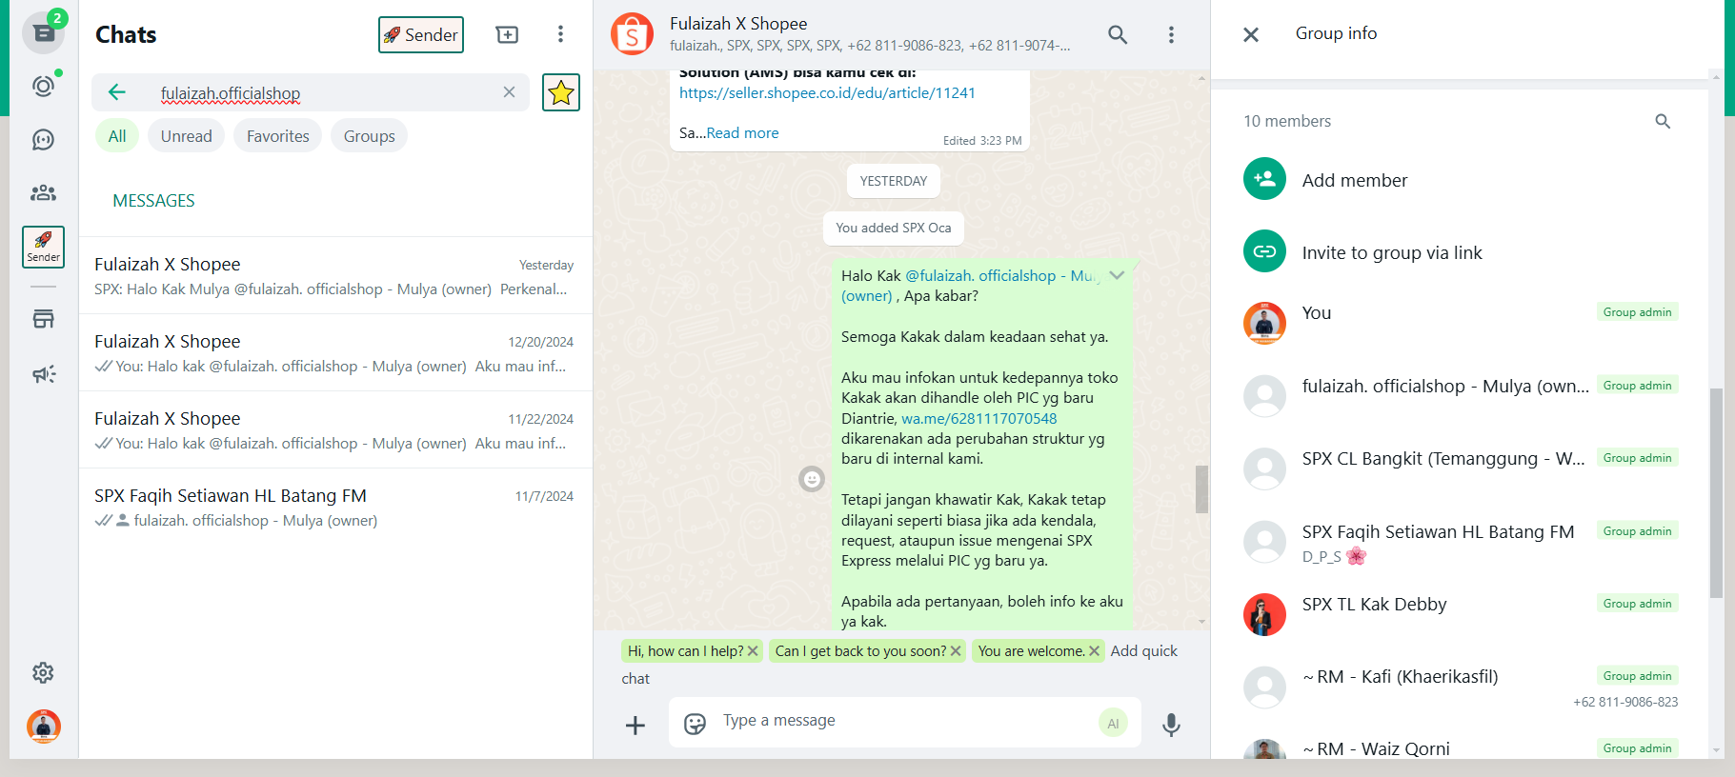Select member SPX TL Kak Debby
Image resolution: width=1735 pixels, height=777 pixels.
click(x=1459, y=614)
